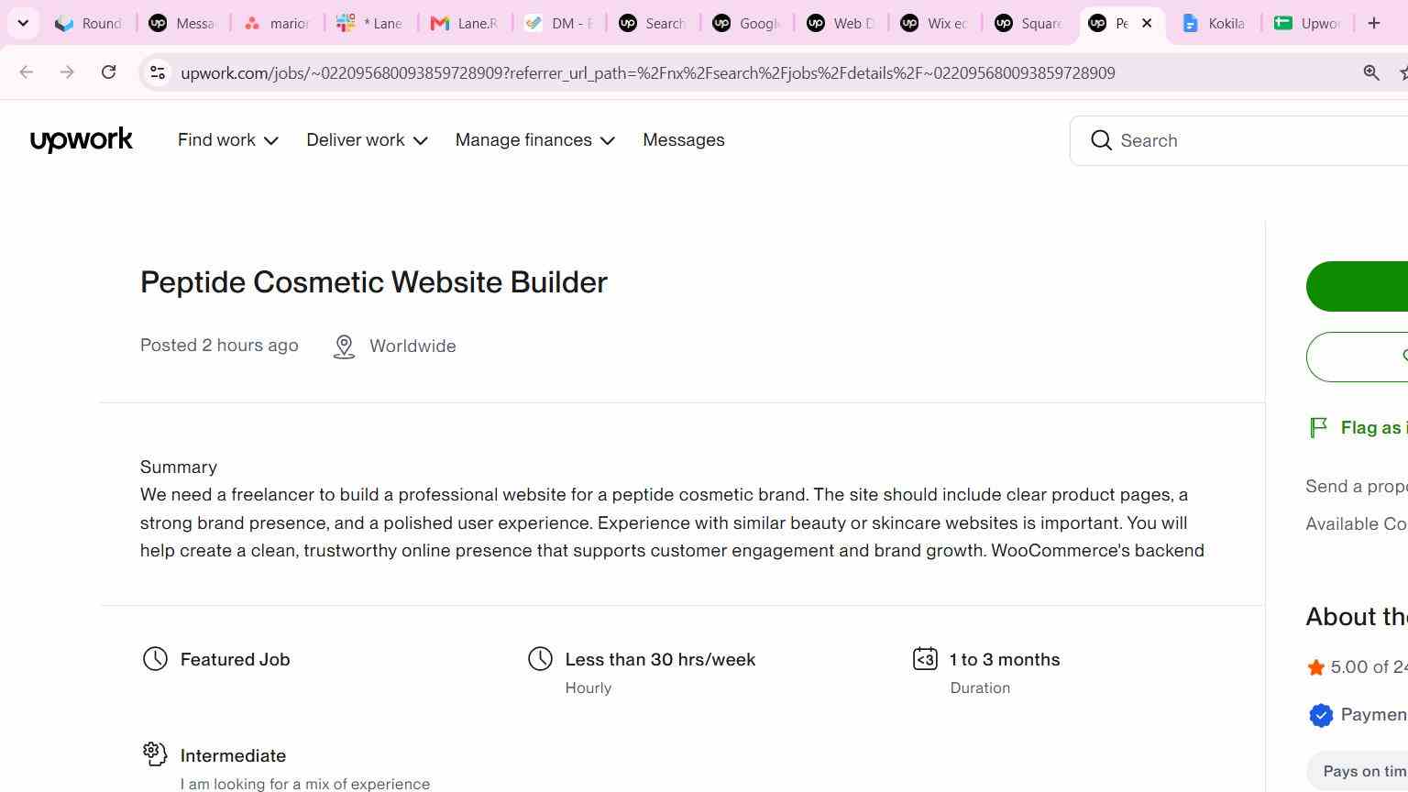Click the site information icon in address bar
Screen dimensions: 1408x792
pos(158,72)
